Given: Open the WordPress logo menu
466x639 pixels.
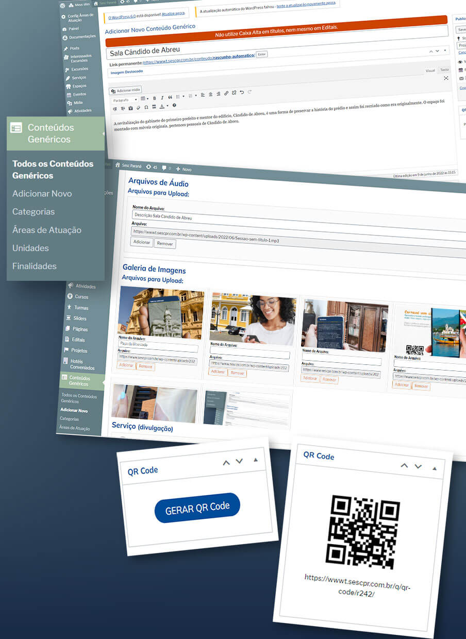Looking at the screenshot, I should (62, 5).
